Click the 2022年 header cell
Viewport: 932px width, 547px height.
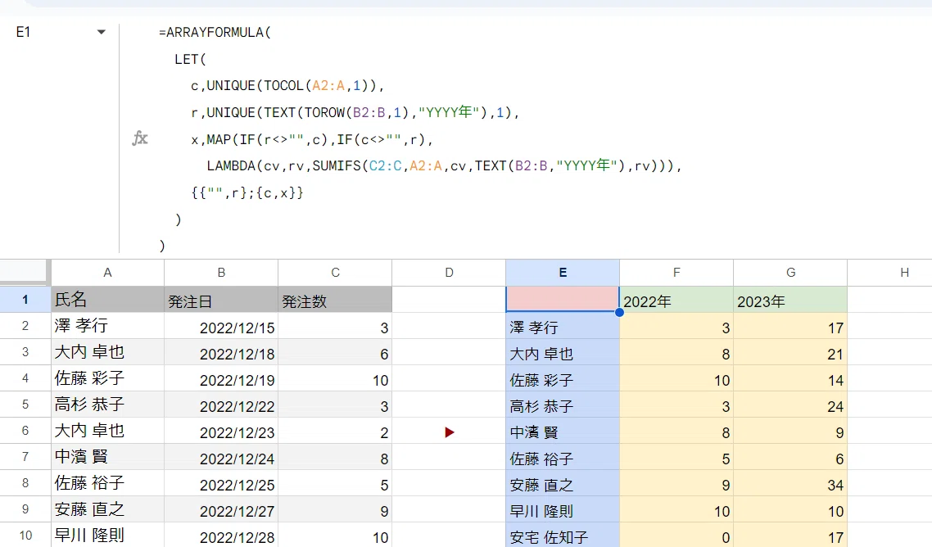pyautogui.click(x=676, y=300)
